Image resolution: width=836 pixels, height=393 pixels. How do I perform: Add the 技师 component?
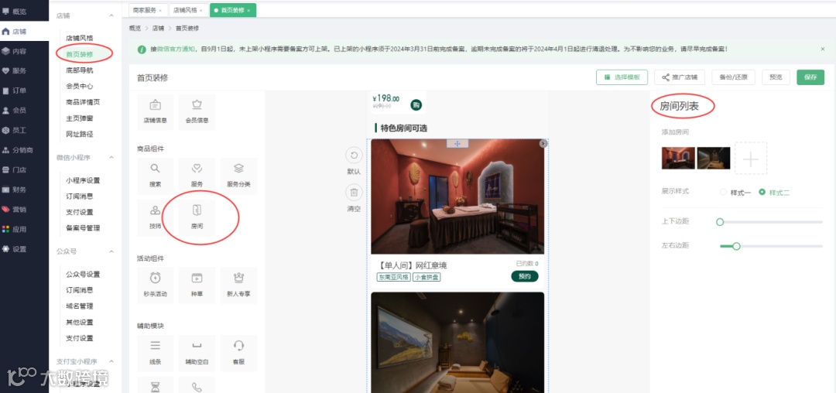tap(155, 217)
